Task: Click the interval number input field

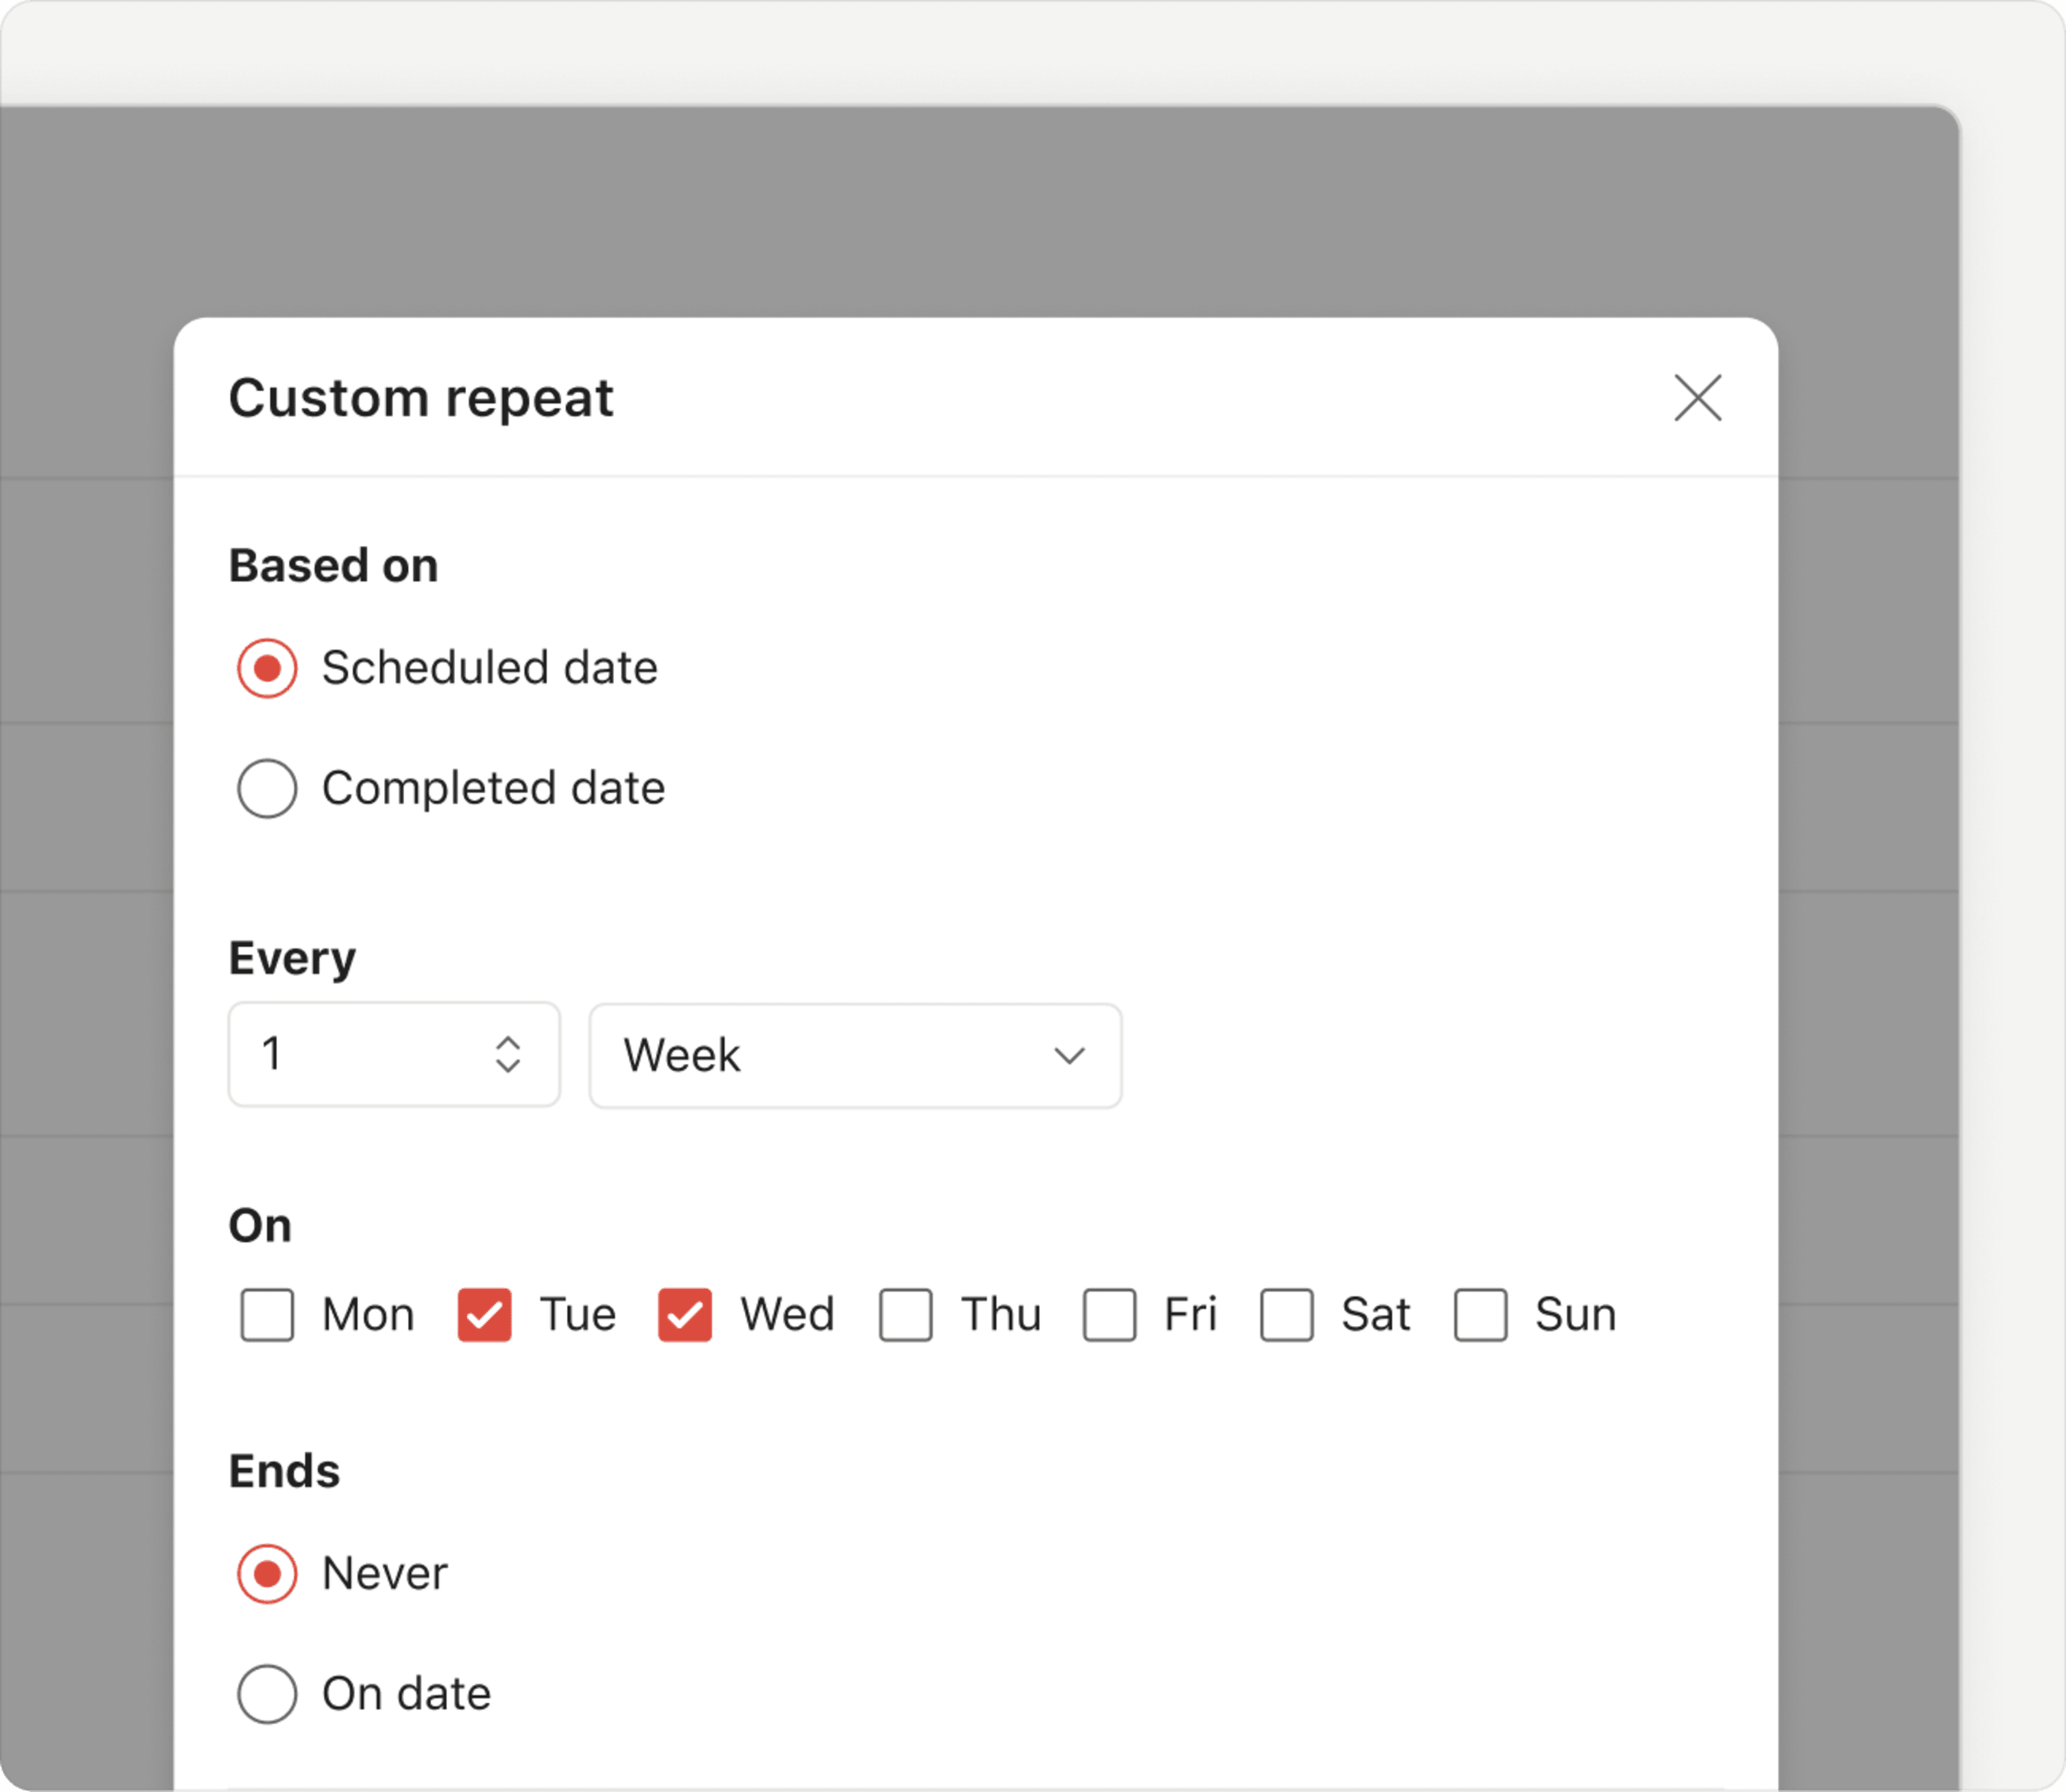Action: click(x=350, y=1055)
